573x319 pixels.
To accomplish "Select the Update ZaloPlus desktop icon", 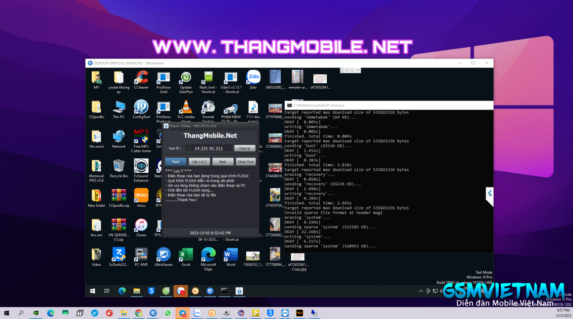I will [x=186, y=82].
